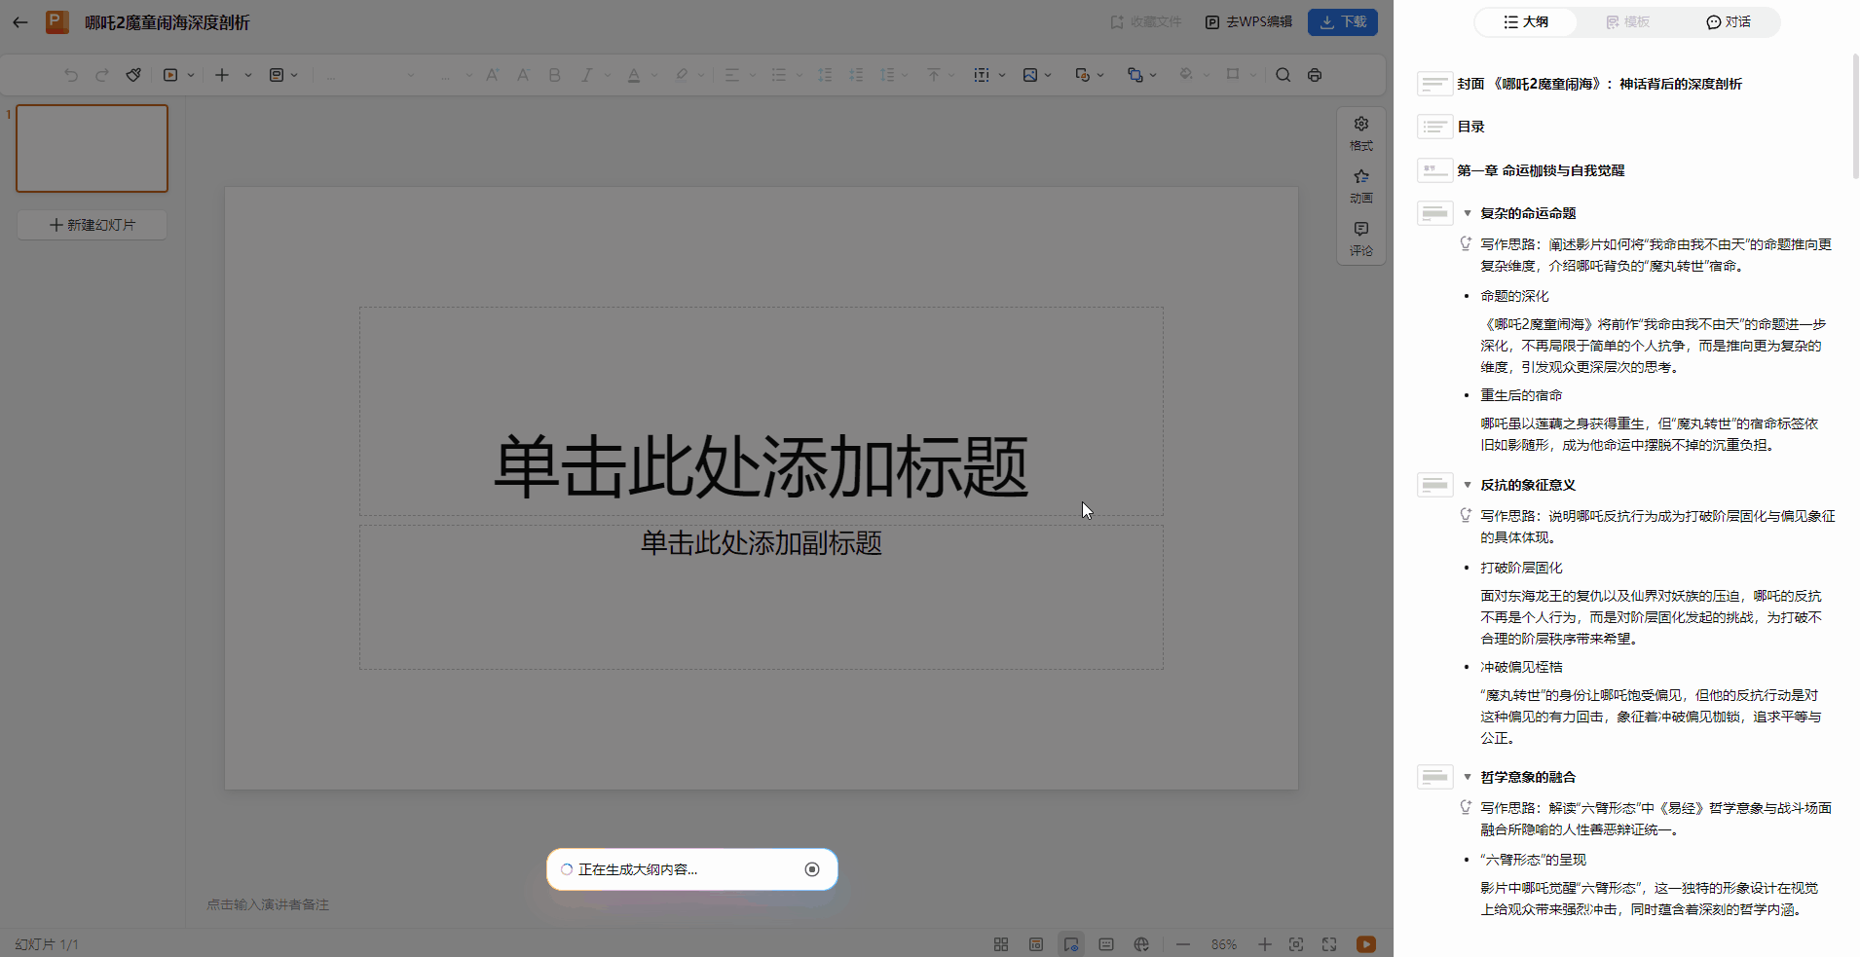This screenshot has height=957, width=1860.
Task: Click the slideshow play-from-current toolbar icon
Action: 170,75
